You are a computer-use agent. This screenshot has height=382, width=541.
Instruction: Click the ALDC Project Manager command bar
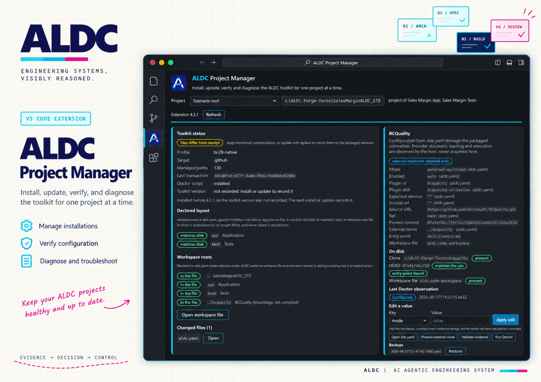click(x=333, y=62)
